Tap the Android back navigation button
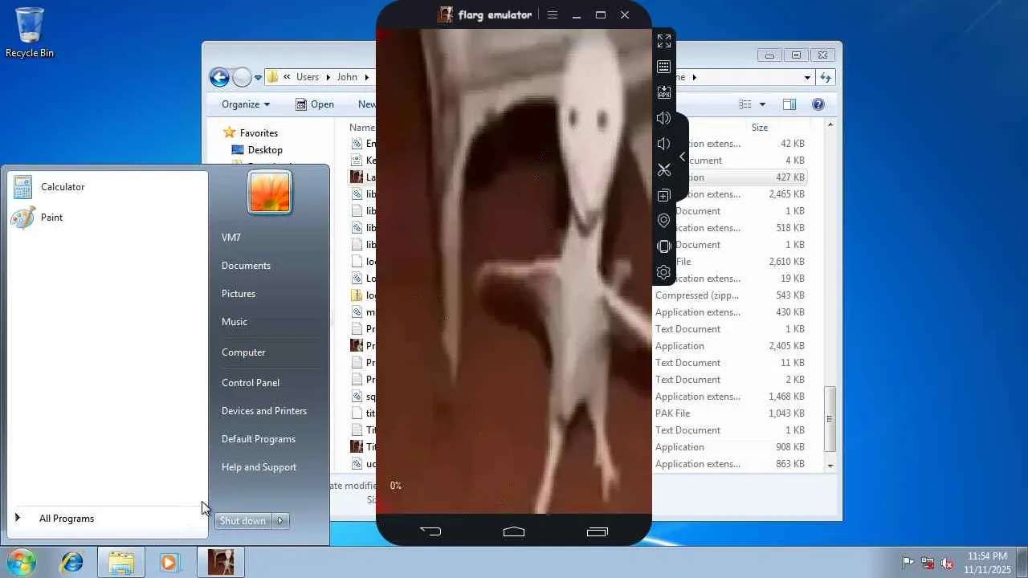 [x=430, y=531]
